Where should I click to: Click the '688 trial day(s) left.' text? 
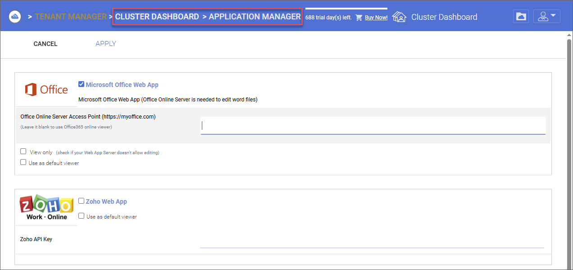[328, 18]
